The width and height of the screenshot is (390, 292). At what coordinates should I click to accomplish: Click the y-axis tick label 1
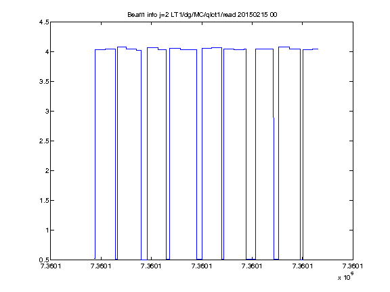coord(47,230)
